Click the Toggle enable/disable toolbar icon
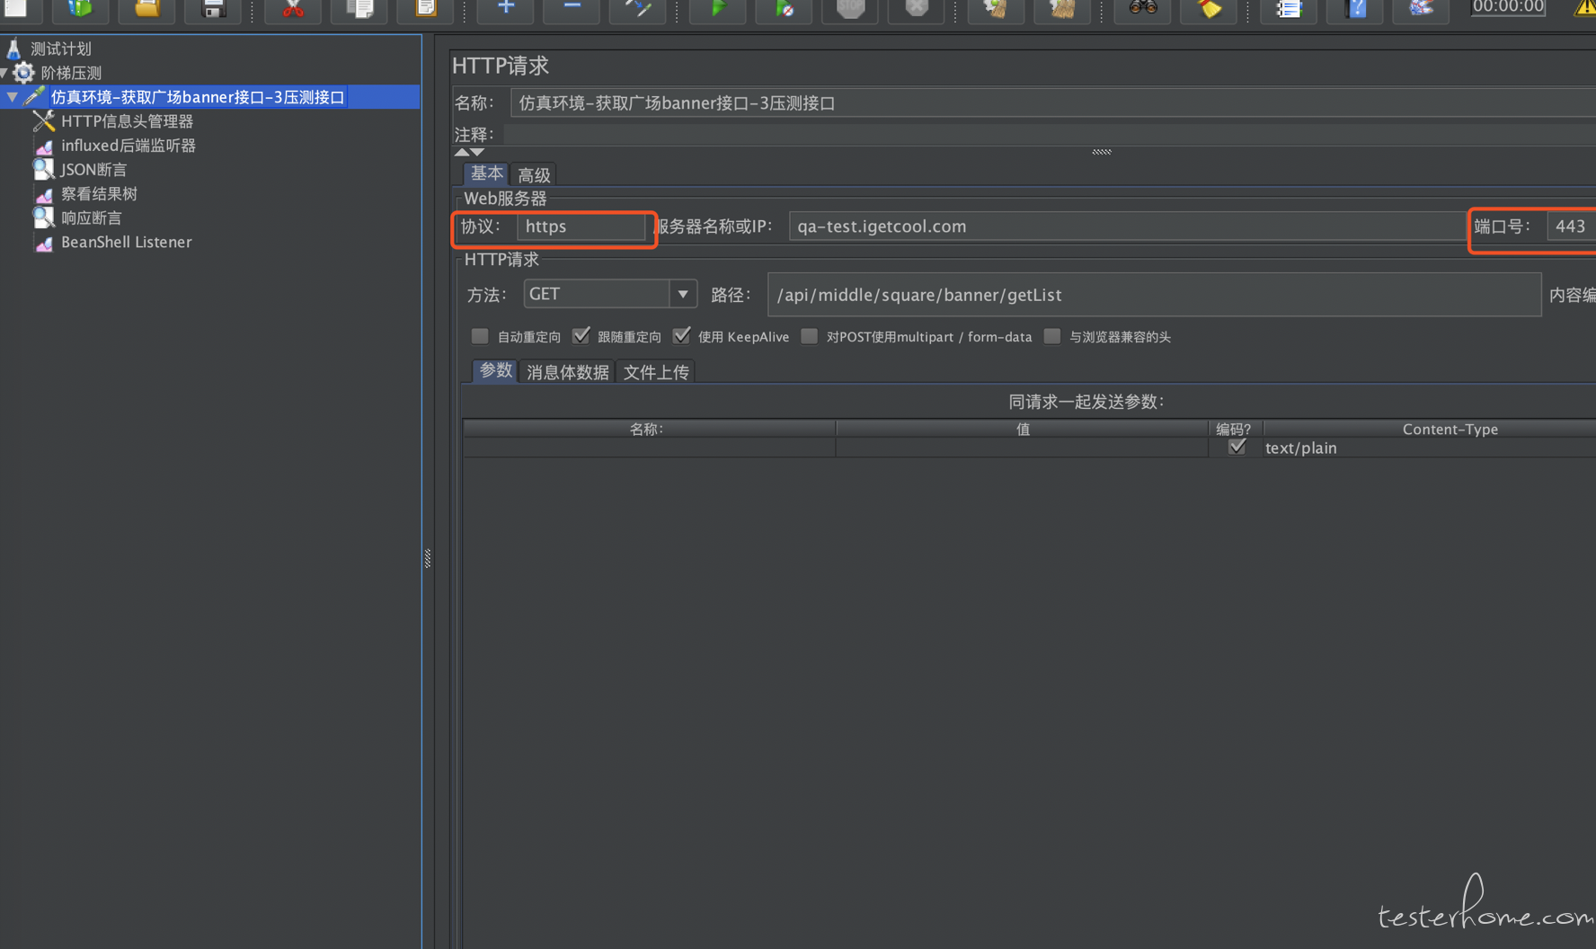Viewport: 1596px width, 949px height. point(638,8)
